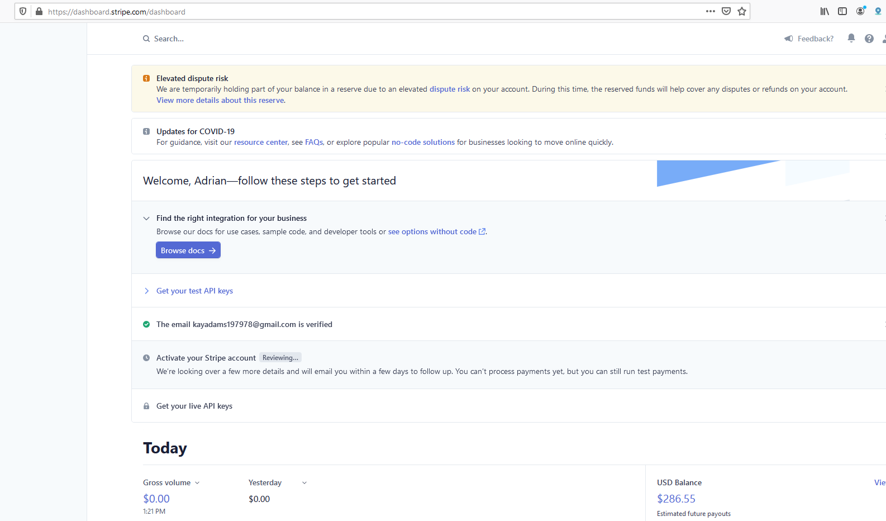Click the Updates for COVID-19 heading
This screenshot has width=886, height=521.
(196, 131)
